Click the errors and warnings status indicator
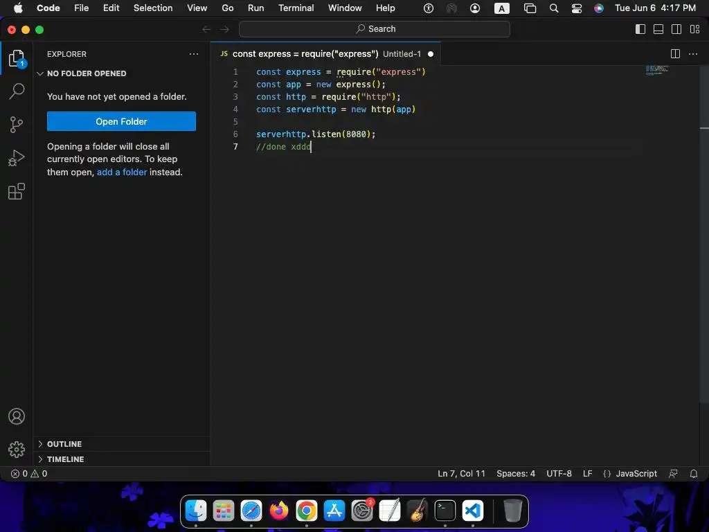The image size is (709, 532). 29,474
